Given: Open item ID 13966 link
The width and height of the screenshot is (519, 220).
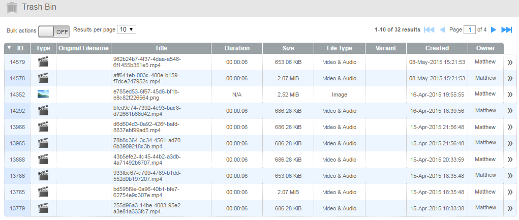Looking at the screenshot, I should [17, 127].
